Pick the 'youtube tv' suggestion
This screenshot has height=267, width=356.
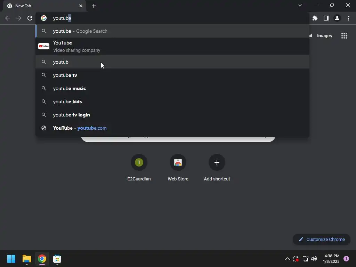pos(172,75)
